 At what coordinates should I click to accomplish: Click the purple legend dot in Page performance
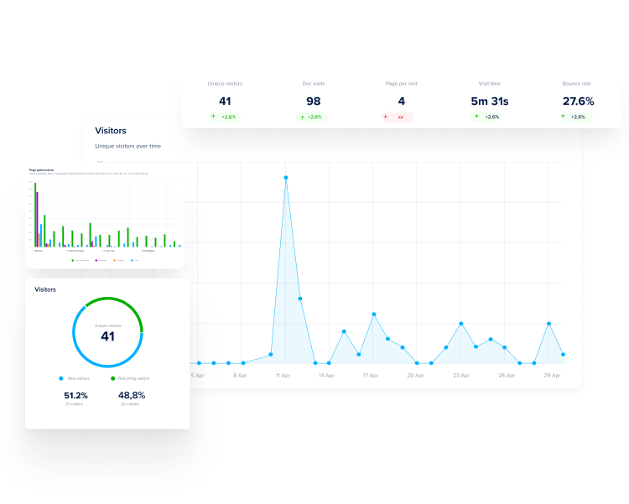96,261
